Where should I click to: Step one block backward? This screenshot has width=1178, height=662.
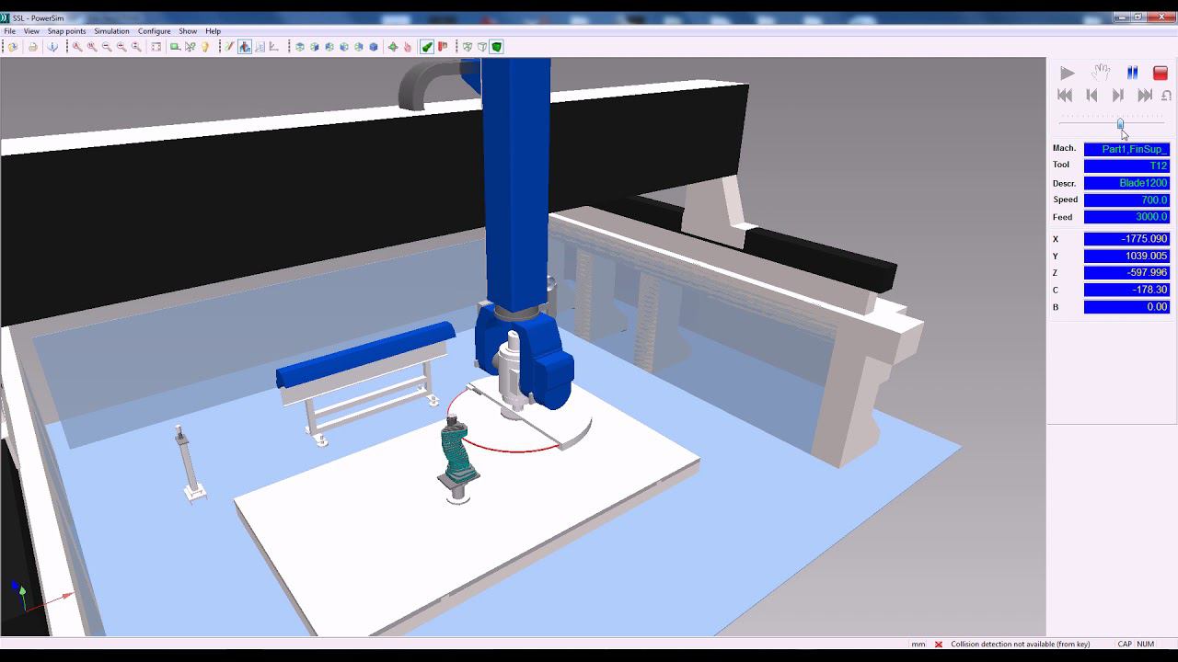tap(1091, 95)
